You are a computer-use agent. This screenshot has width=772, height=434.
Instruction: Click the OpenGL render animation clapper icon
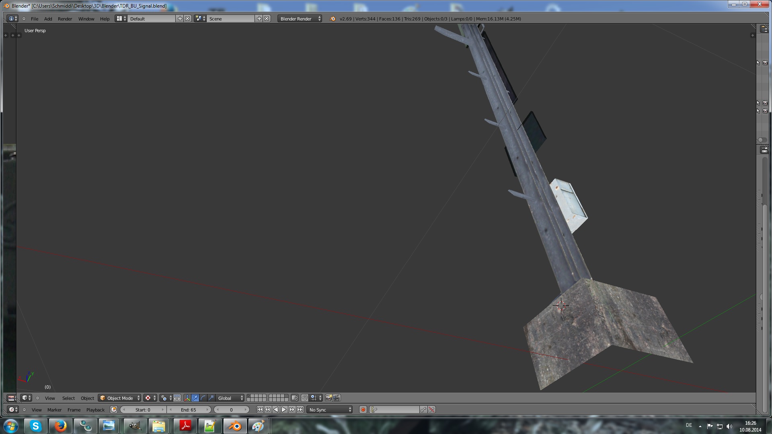pos(337,398)
